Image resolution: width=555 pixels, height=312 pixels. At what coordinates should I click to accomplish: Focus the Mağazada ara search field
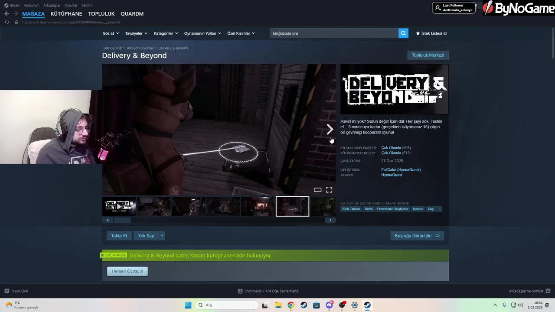click(x=334, y=33)
